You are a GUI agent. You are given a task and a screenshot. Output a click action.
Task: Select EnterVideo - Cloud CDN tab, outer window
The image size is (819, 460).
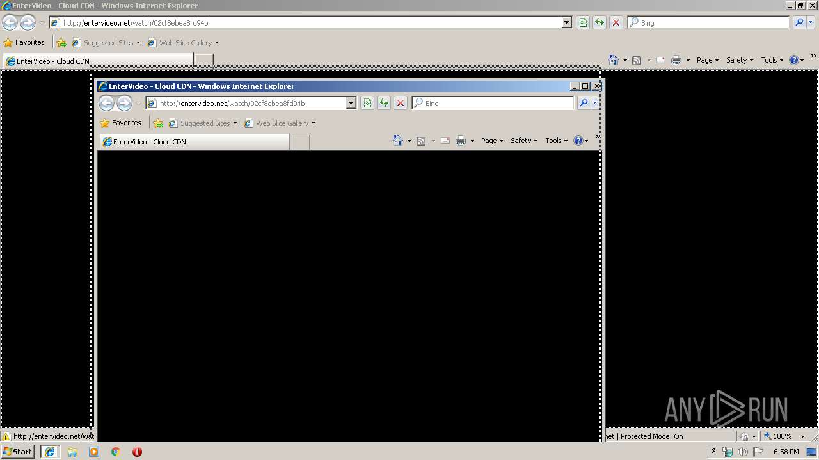coord(98,61)
